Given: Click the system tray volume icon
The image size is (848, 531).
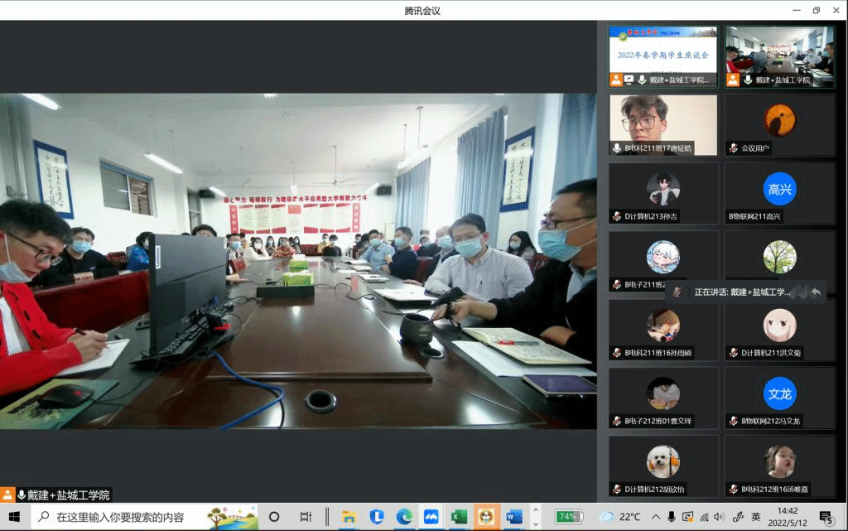Looking at the screenshot, I should 720,517.
